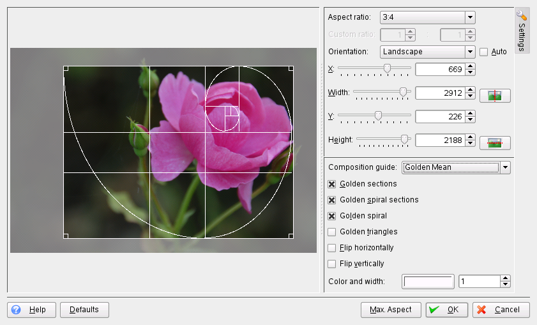Click the Width slider handle
This screenshot has height=325, width=537.
click(x=403, y=92)
